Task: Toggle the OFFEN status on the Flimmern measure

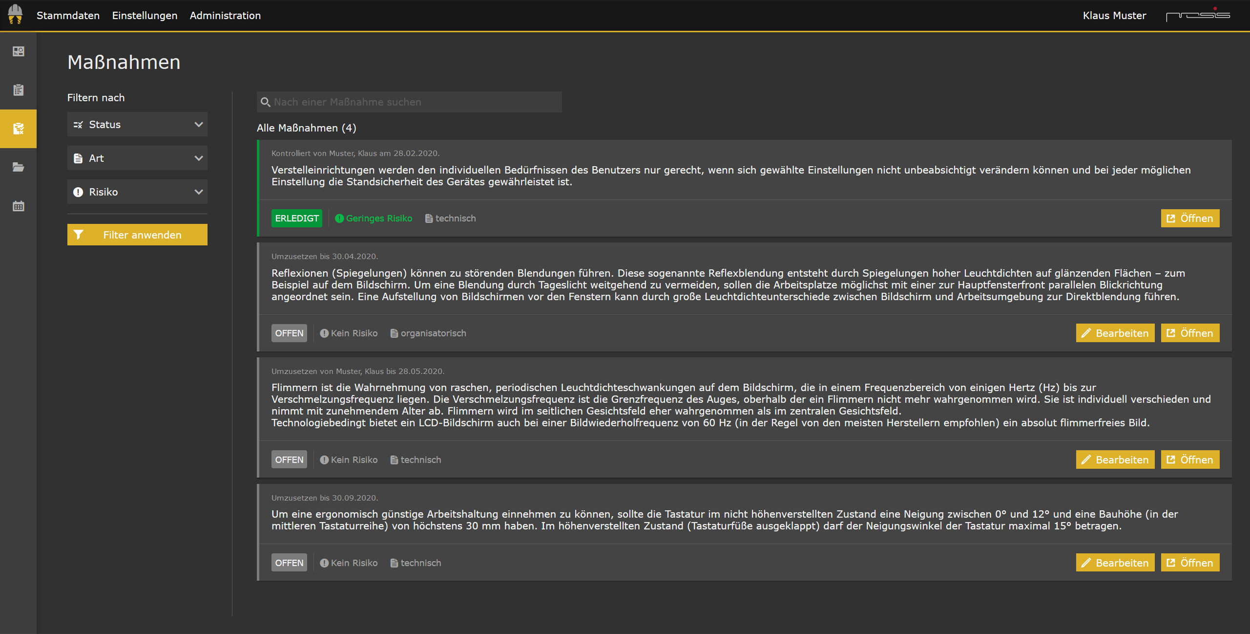Action: click(289, 459)
